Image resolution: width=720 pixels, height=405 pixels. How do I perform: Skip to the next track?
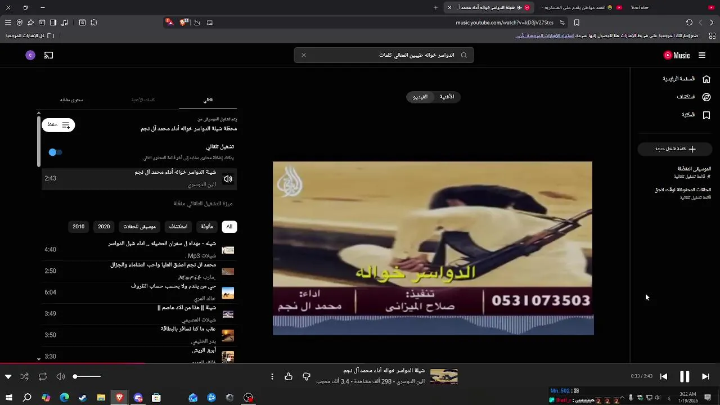pos(705,376)
